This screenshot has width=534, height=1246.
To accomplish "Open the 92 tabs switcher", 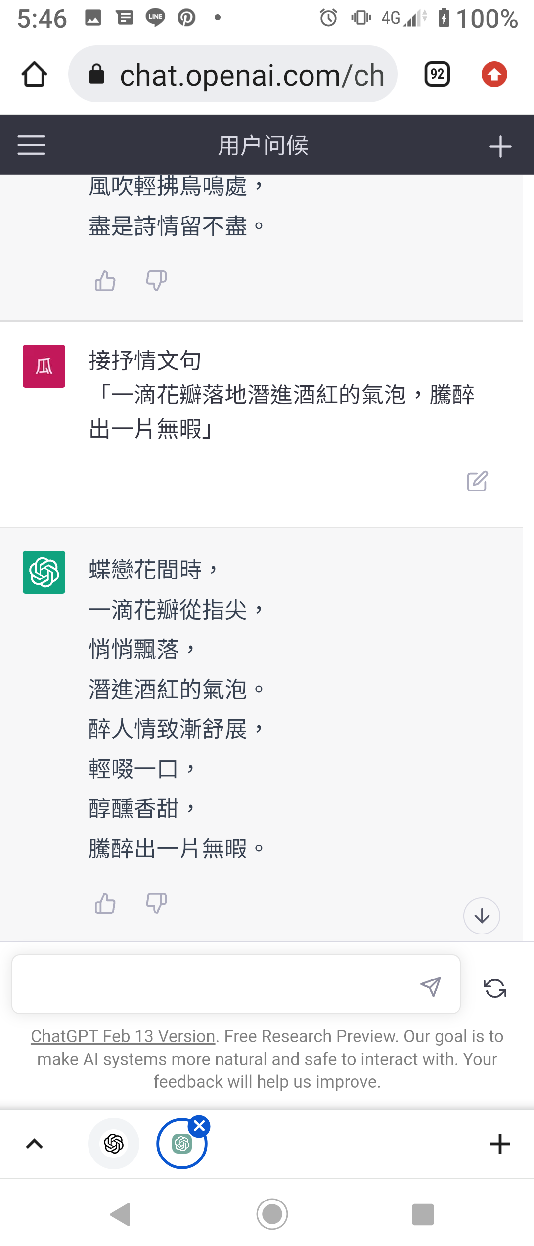I will point(437,74).
